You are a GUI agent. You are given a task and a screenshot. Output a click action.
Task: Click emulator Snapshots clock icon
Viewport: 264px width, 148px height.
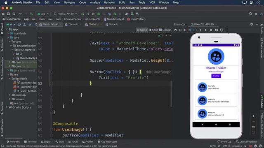pos(222,30)
